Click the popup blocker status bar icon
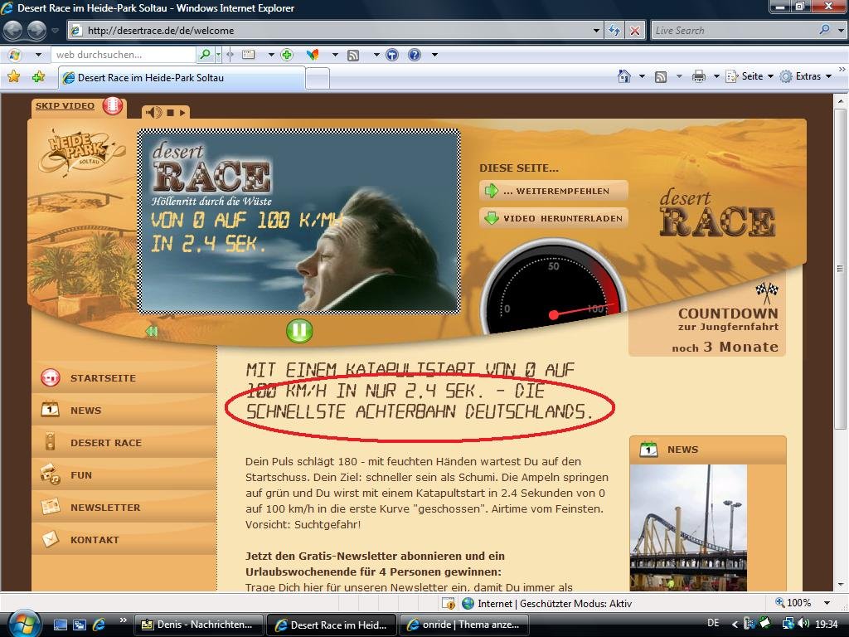The width and height of the screenshot is (849, 637). coord(449,603)
